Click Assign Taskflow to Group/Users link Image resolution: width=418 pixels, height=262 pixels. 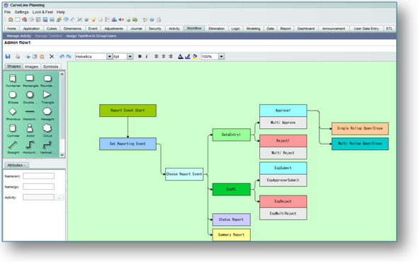pos(91,36)
